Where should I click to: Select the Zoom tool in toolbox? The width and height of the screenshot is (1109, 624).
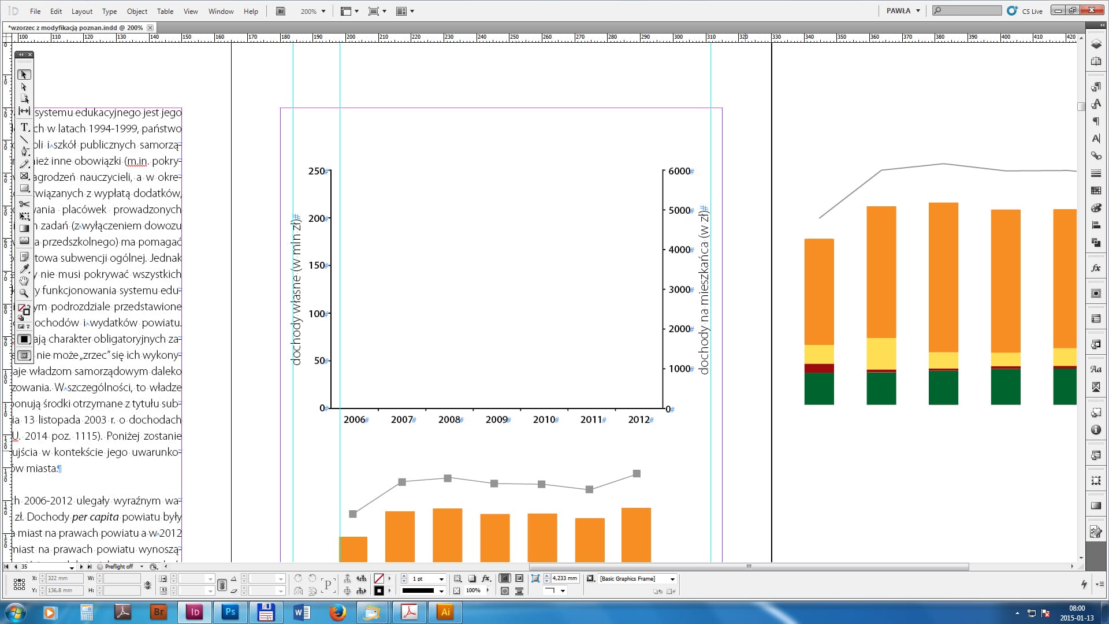pos(24,294)
